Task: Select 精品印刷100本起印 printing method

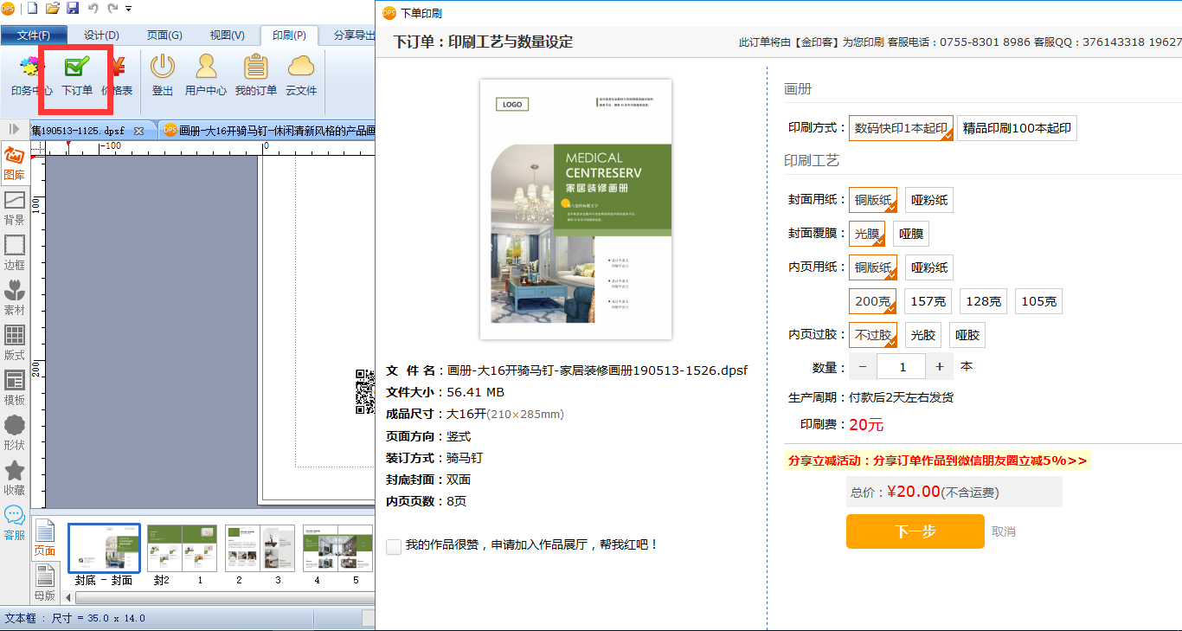Action: [x=1017, y=128]
